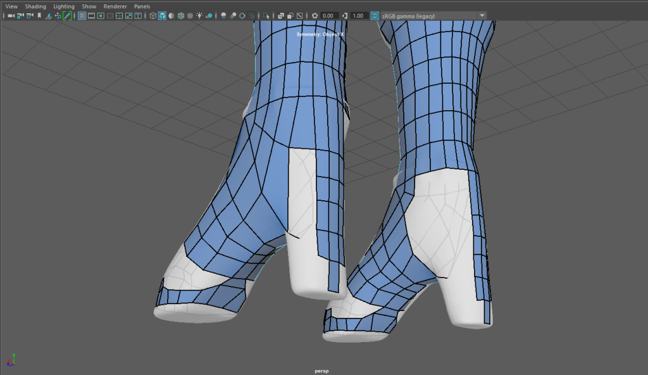648x375 pixels.
Task: Open the Panels menu
Action: click(x=142, y=6)
